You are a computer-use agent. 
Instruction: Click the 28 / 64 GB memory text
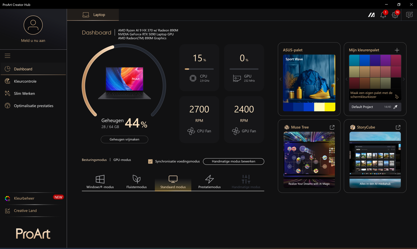click(110, 127)
